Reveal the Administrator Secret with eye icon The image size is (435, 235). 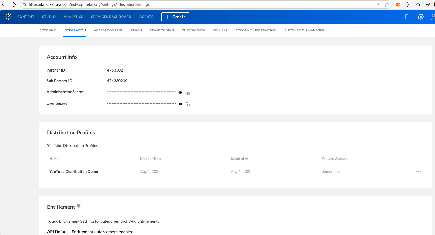point(180,92)
